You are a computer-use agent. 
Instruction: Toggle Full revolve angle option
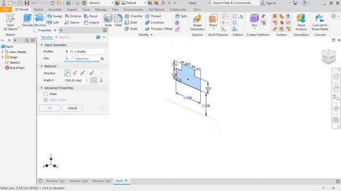[94, 80]
